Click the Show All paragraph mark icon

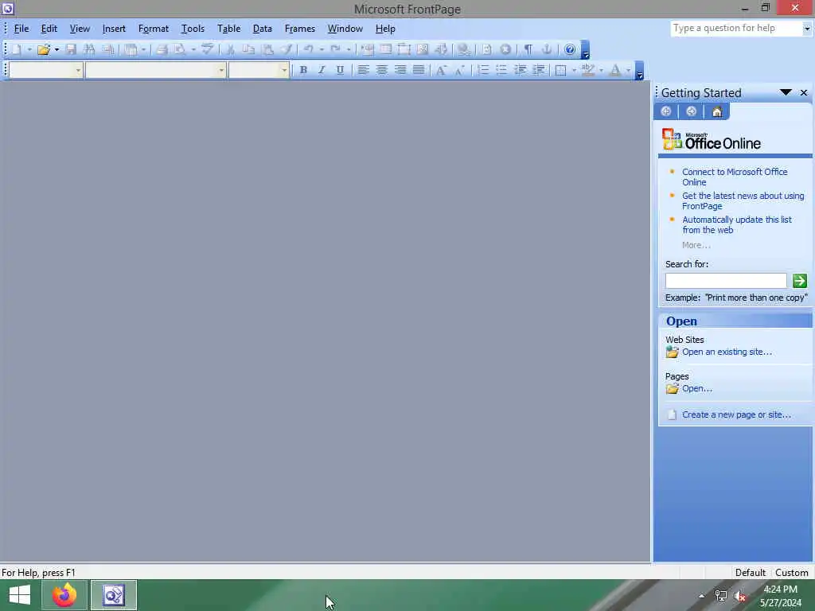coord(528,49)
